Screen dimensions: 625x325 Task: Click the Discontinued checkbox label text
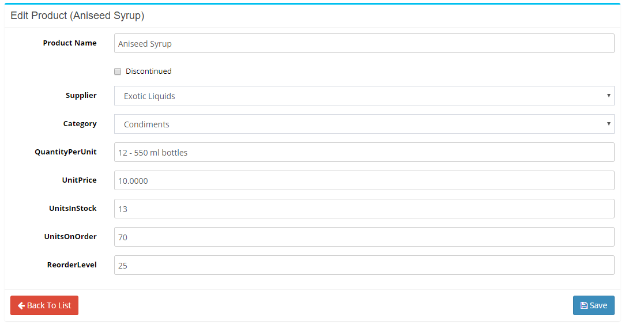coord(148,71)
